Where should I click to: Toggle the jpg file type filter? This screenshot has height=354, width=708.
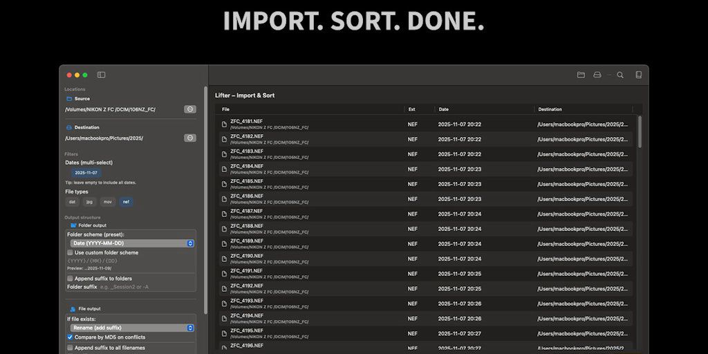89,202
